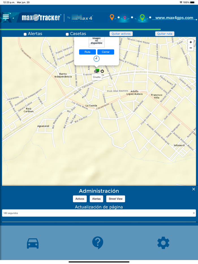Tap the MaxTracker logo
This screenshot has width=198, height=264.
pos(41,18)
